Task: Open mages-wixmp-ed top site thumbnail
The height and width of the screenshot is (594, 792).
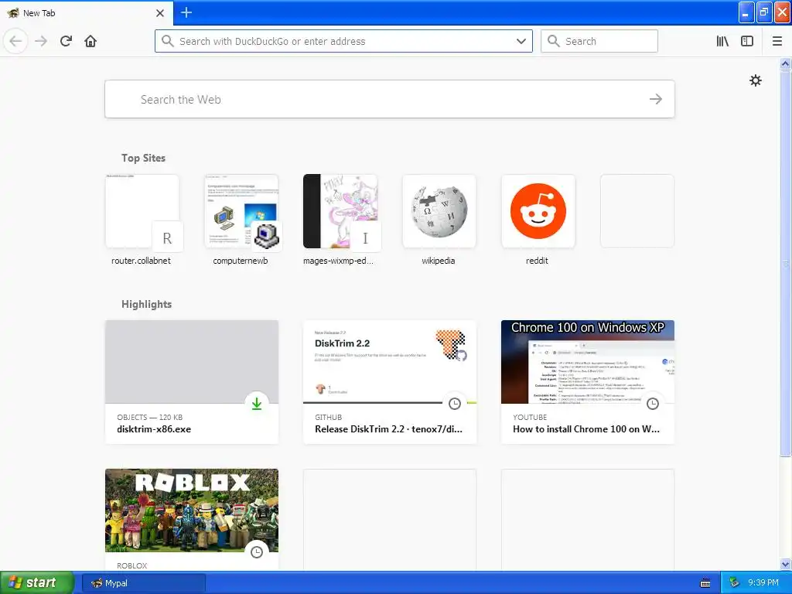Action: (x=340, y=211)
